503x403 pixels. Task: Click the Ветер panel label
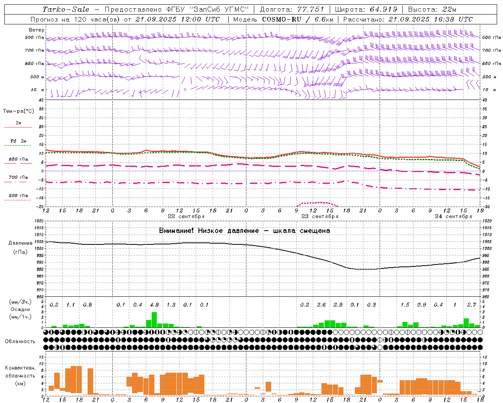tap(37, 30)
